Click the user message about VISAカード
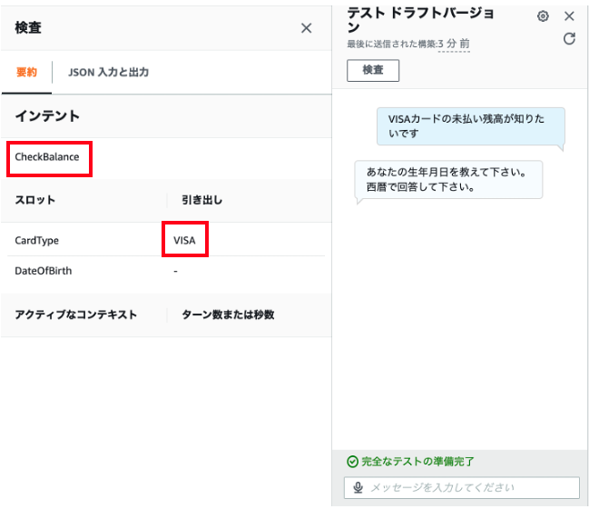 471,126
